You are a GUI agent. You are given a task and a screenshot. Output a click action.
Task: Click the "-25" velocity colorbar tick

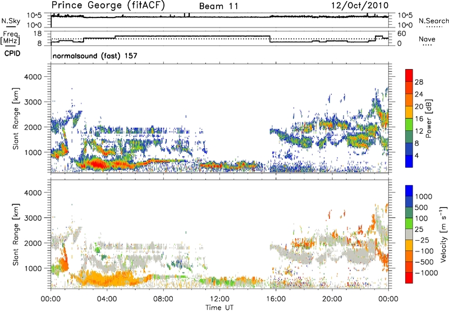tap(422, 240)
